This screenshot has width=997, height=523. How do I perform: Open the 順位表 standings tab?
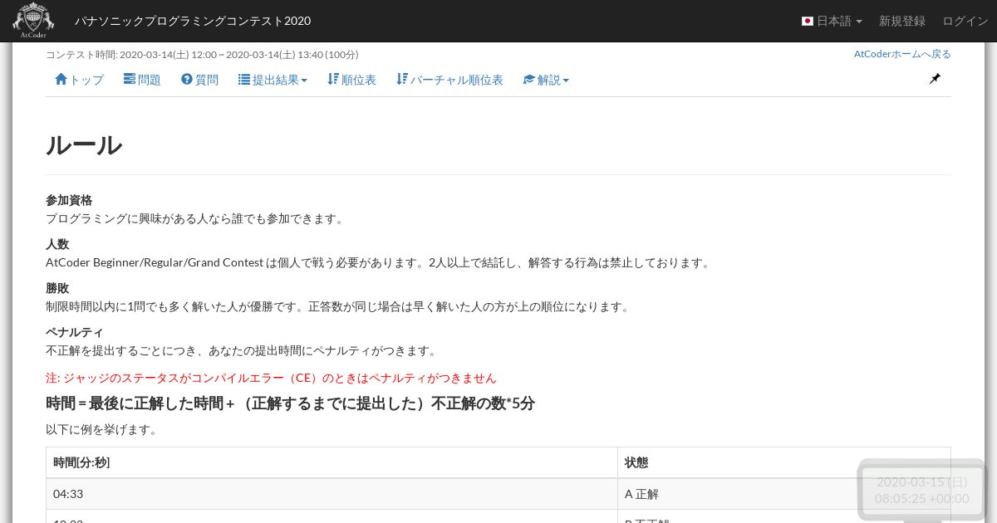coord(351,80)
